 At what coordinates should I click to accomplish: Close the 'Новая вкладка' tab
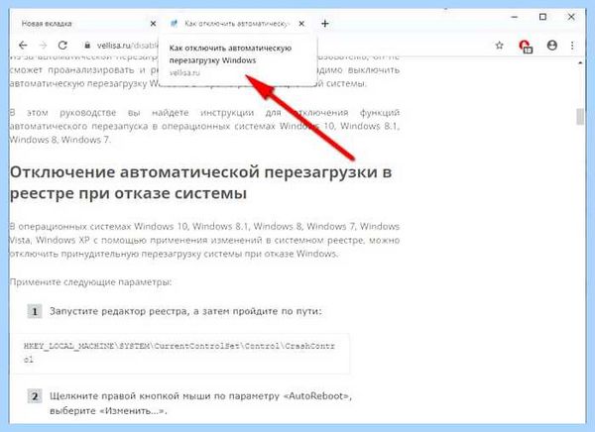pyautogui.click(x=153, y=24)
